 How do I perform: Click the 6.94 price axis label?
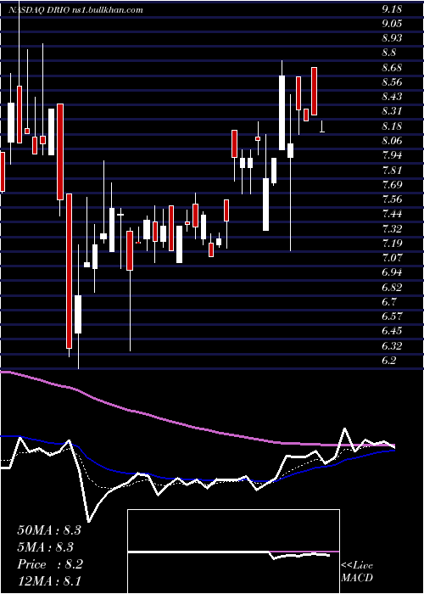392,272
